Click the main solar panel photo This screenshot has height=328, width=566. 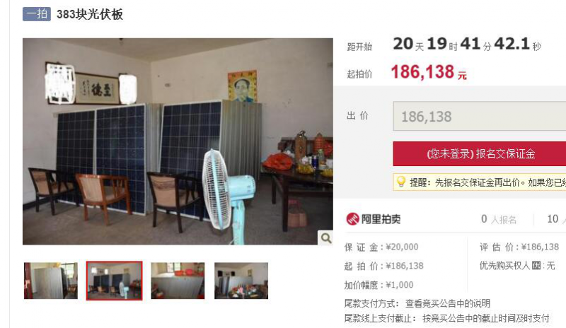[178, 141]
